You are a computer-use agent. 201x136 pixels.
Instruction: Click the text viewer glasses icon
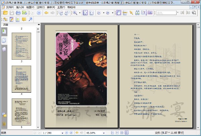pos(125,13)
